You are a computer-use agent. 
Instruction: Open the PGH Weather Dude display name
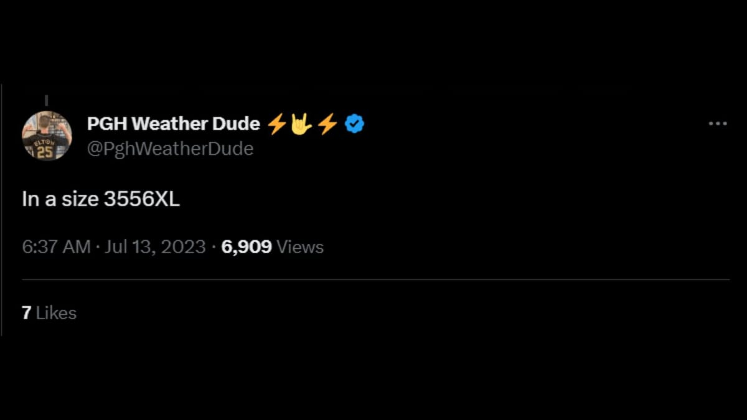[173, 124]
